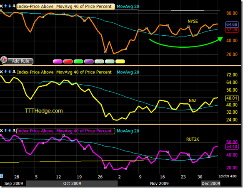Image resolution: width=243 pixels, height=188 pixels.
Task: Close the NYSE indicator panel with X
Action: pos(1,6)
